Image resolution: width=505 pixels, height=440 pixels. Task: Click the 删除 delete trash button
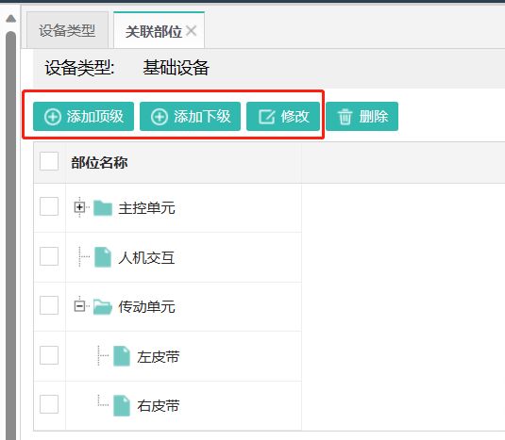click(x=362, y=116)
